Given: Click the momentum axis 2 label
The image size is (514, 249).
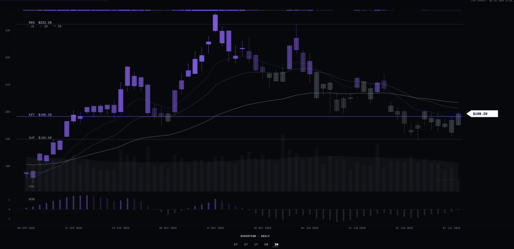Looking at the screenshot, I should (x=9, y=200).
